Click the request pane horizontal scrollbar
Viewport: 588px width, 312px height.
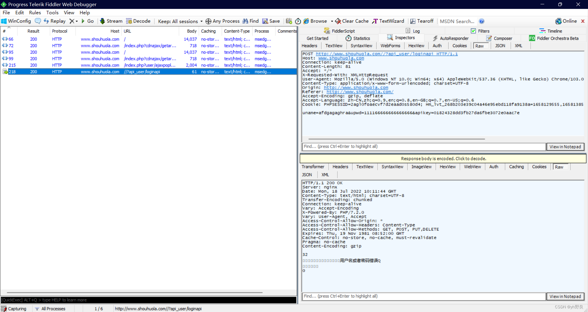[x=397, y=139]
